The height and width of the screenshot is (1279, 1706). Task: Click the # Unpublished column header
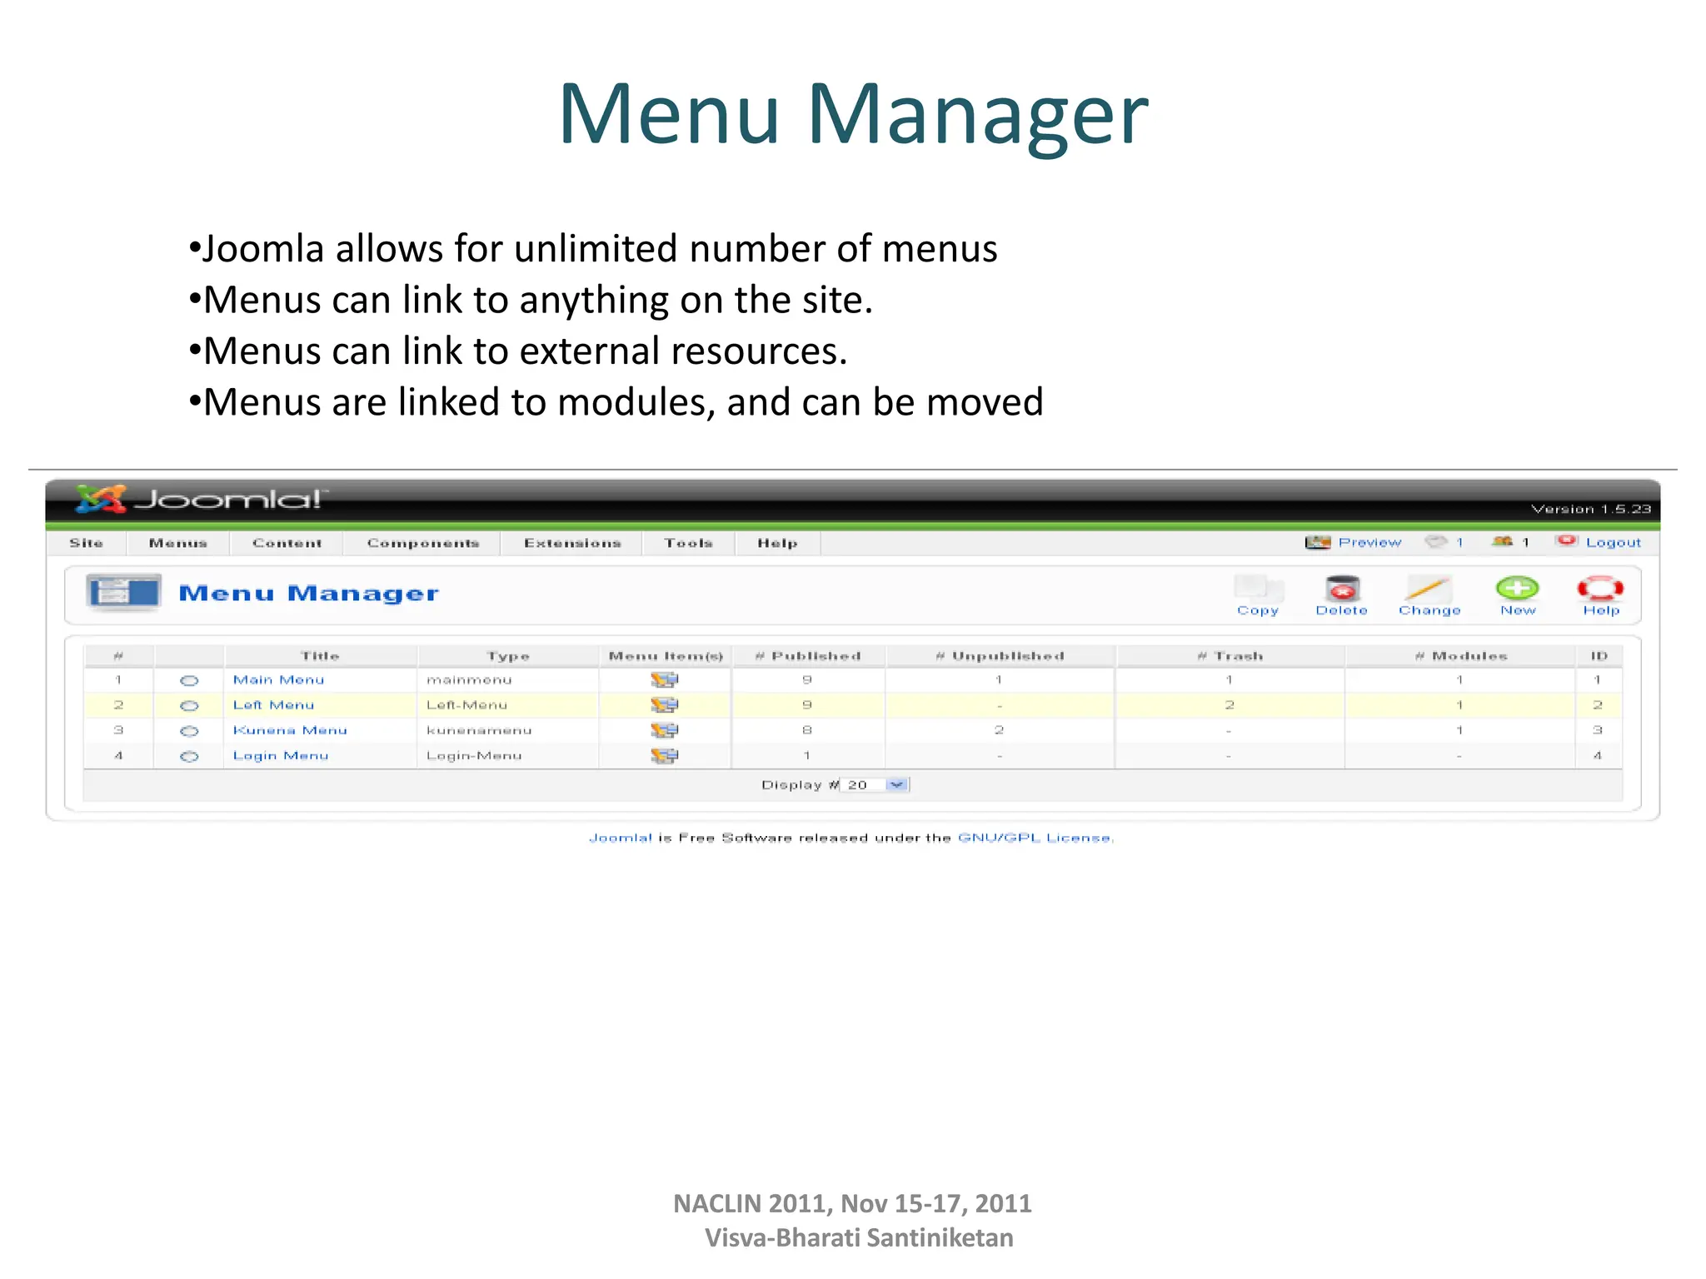tap(1000, 656)
